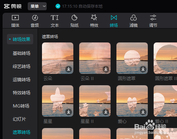This screenshot has width=177, height=139.
Task: Select the 遮罩转场 category
Action: click(22, 132)
